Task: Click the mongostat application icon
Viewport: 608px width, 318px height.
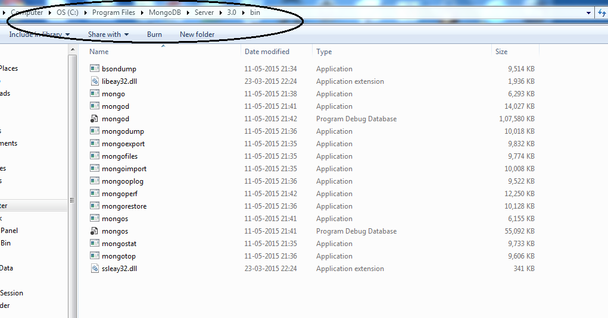Action: tap(95, 243)
